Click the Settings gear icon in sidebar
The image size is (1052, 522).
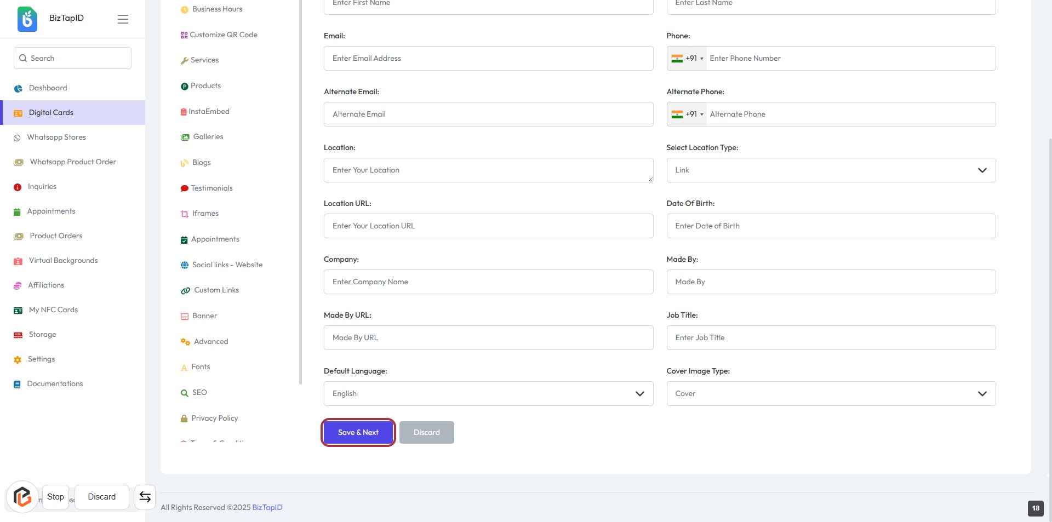pyautogui.click(x=18, y=359)
